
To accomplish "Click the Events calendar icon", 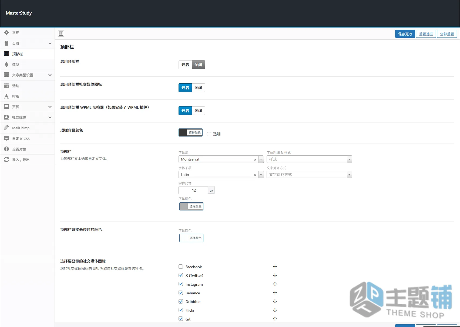I will tap(6, 86).
